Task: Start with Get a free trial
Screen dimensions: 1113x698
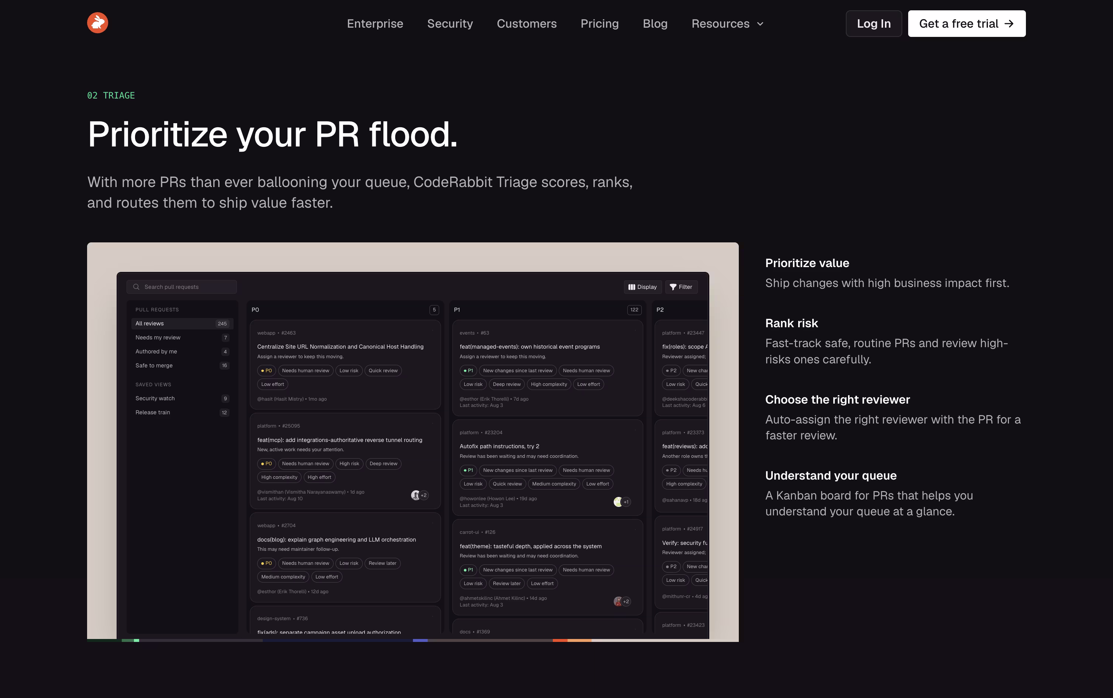Action: tap(966, 24)
